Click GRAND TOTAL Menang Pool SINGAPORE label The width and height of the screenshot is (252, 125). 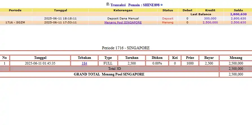point(109,74)
